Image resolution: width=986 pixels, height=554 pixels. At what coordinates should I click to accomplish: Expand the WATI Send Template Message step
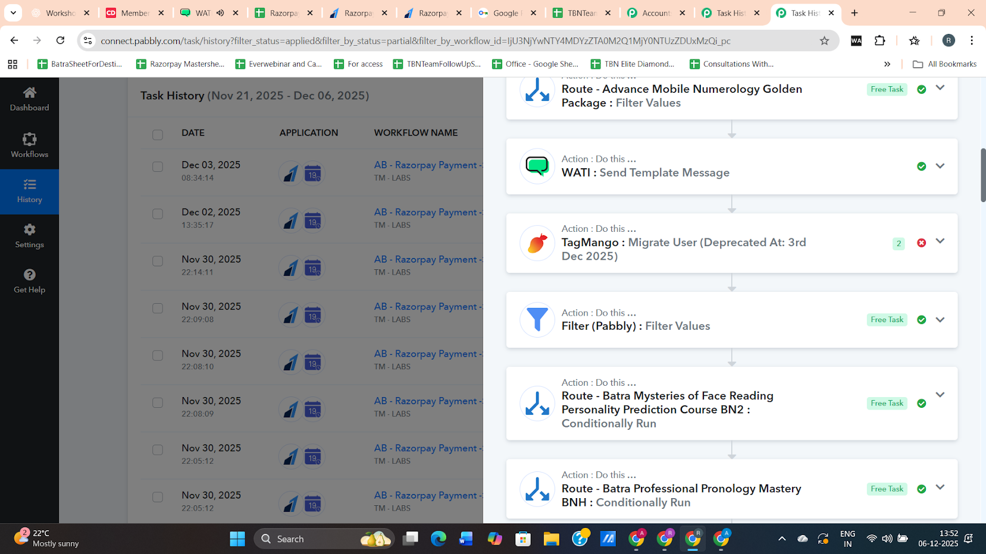940,166
